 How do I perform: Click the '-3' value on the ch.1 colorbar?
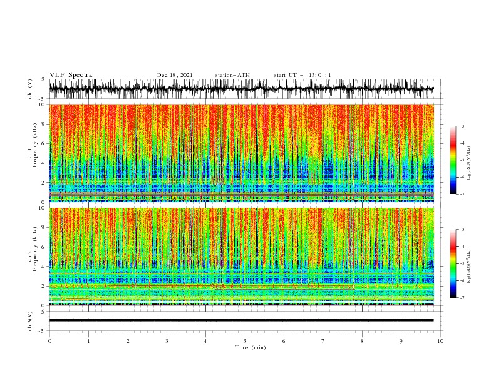coord(462,126)
